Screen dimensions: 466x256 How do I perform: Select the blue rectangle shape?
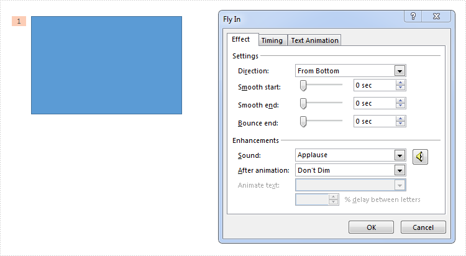tap(106, 65)
